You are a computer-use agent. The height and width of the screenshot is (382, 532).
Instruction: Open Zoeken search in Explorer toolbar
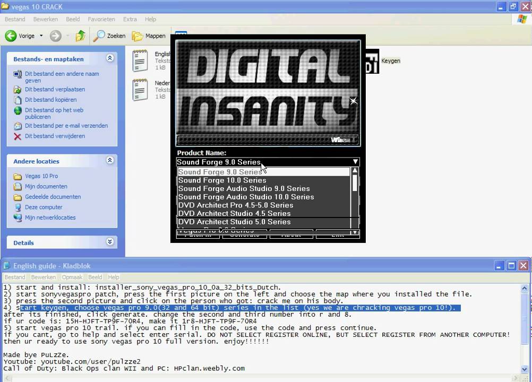click(x=109, y=36)
